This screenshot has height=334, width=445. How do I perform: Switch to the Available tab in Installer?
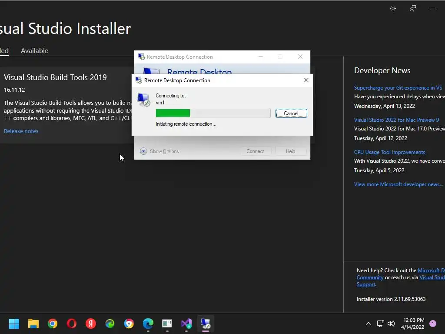point(35,50)
